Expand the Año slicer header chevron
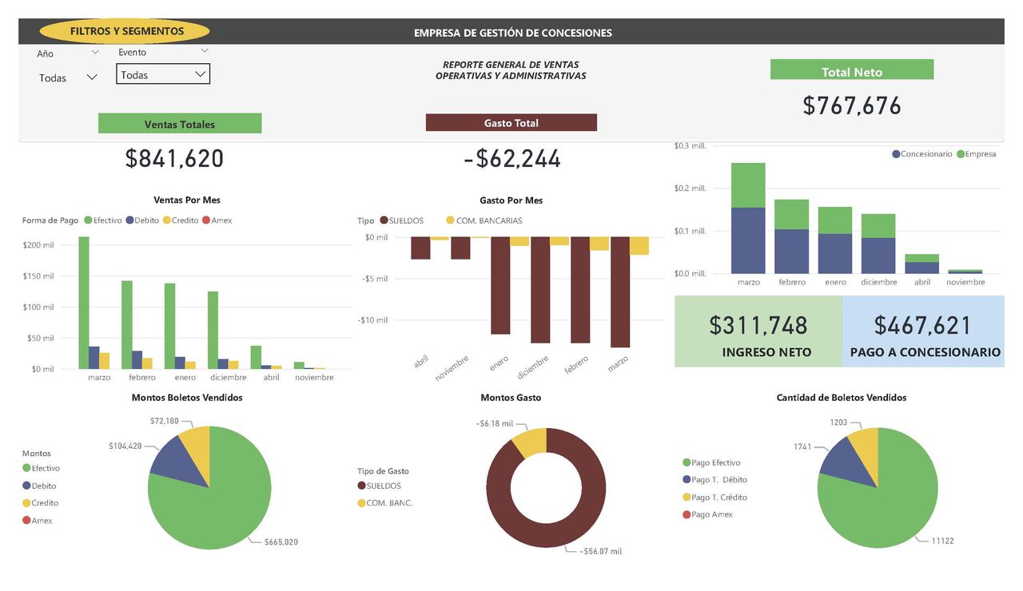The height and width of the screenshot is (591, 1023). (95, 53)
